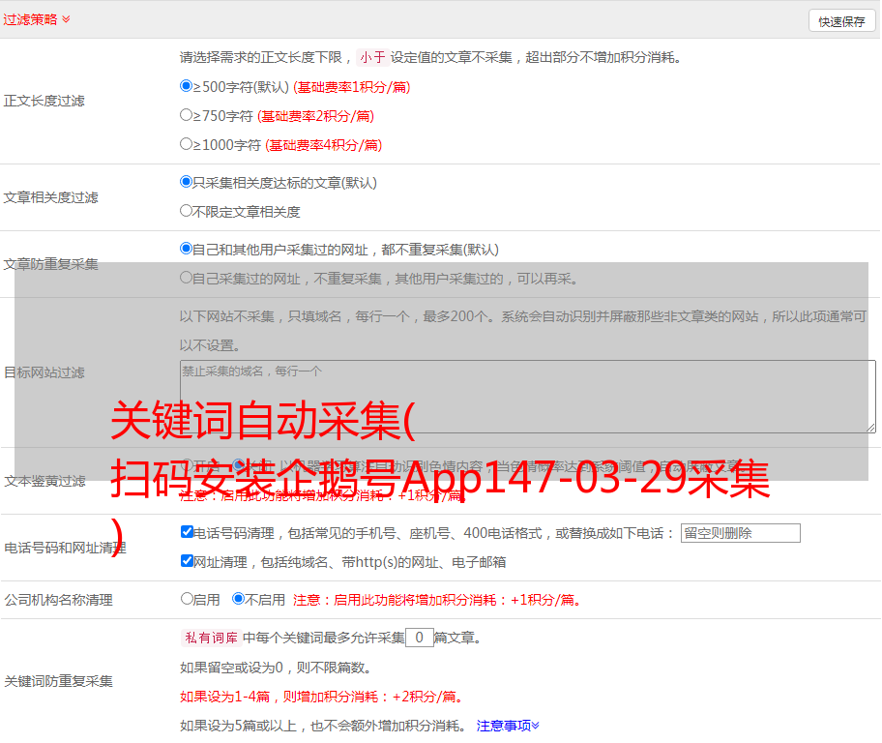The width and height of the screenshot is (882, 743).
Task: Select 自己和其他用户采集过的网址 no-repeat radio
Action: click(x=187, y=249)
